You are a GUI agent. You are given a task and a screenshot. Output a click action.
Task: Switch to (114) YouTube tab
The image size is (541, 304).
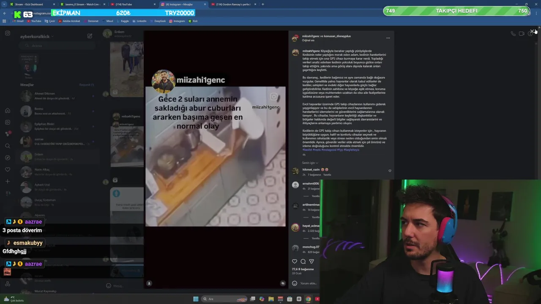[134, 4]
